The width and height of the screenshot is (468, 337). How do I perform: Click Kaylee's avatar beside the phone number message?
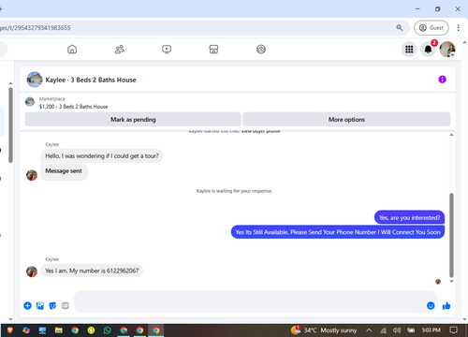click(32, 271)
